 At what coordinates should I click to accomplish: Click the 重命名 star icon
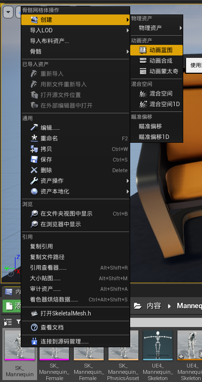(x=34, y=138)
